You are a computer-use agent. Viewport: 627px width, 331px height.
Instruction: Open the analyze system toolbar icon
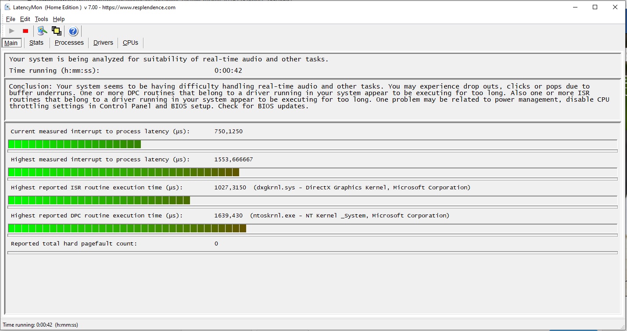pos(42,31)
